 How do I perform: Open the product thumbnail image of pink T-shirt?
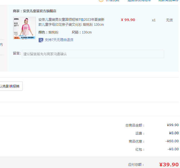click(x=24, y=28)
